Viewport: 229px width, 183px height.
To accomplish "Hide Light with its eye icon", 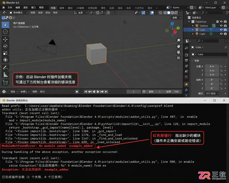I will point(221,34).
